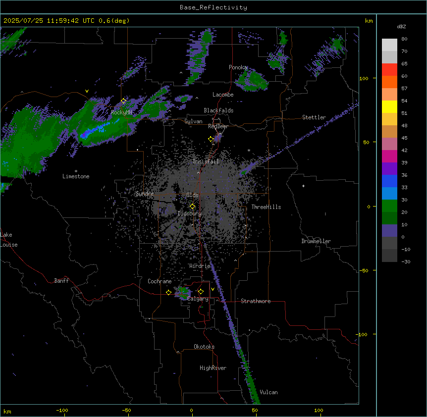Click the RedDeer city label

tap(218, 126)
